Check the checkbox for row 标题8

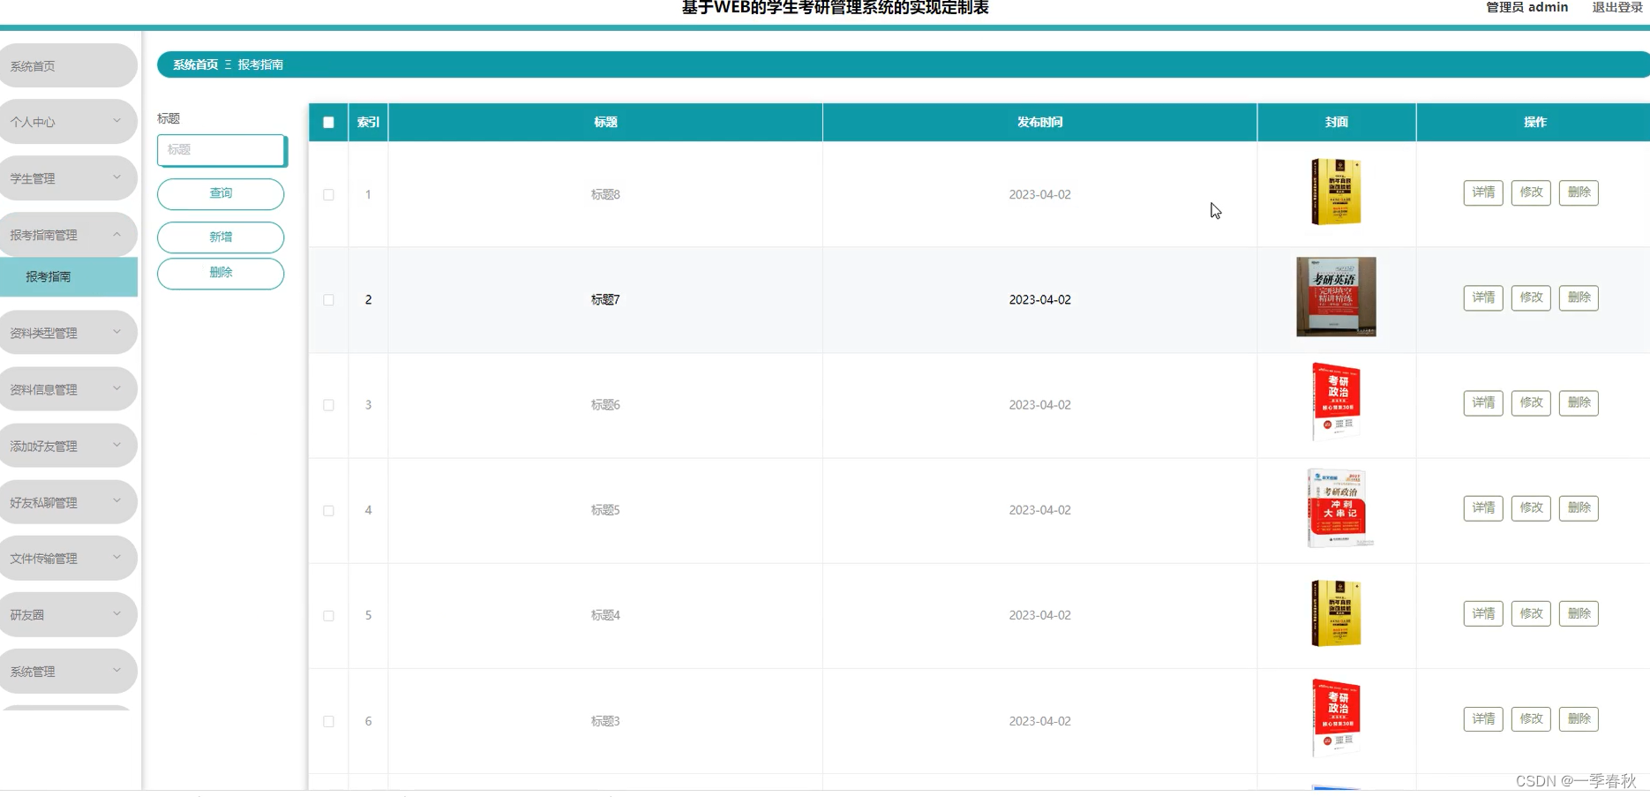[328, 194]
